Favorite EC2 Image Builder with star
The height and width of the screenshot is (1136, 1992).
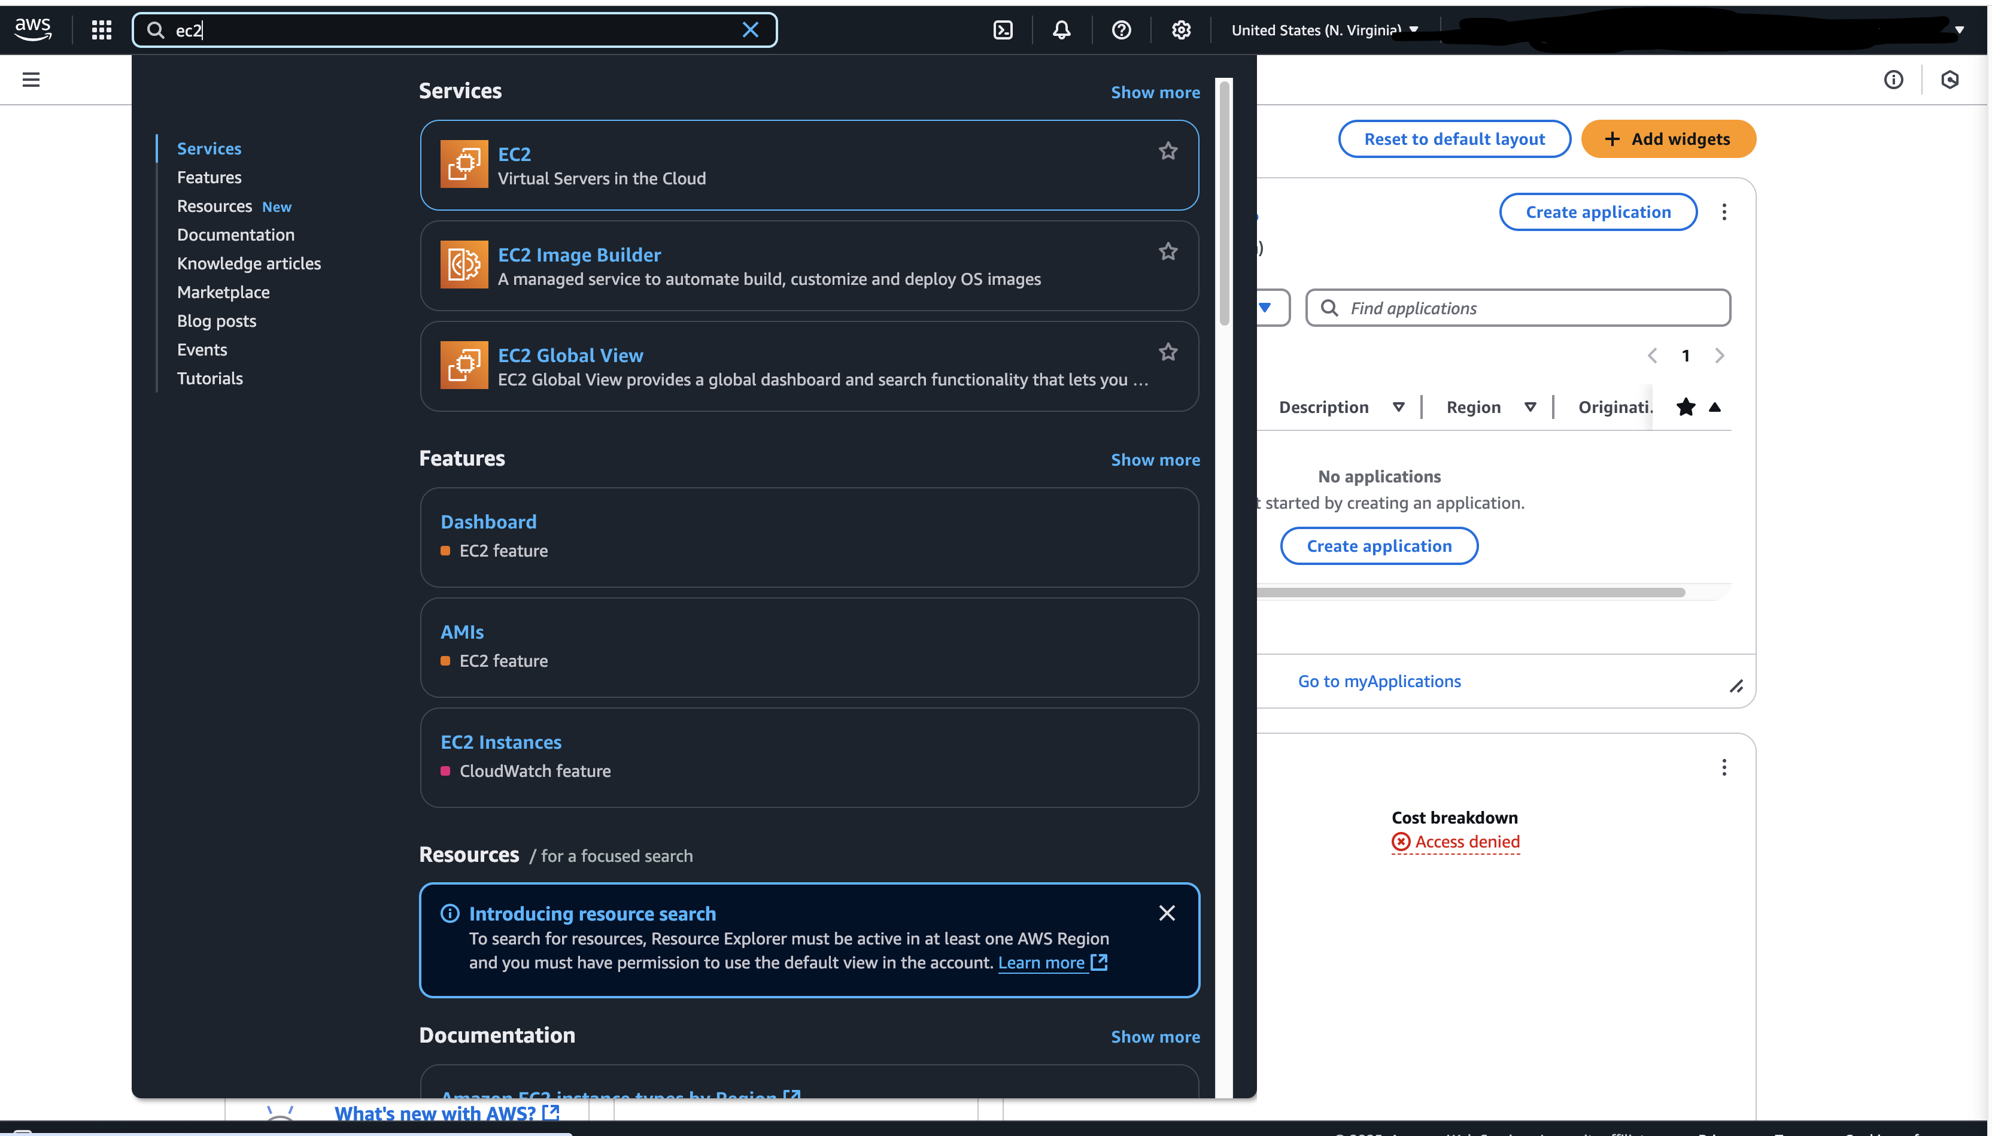[x=1167, y=251]
